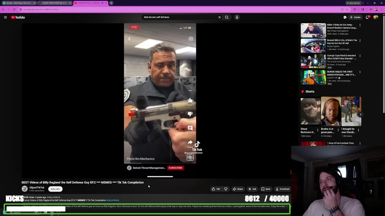Download the video

pos(282,189)
